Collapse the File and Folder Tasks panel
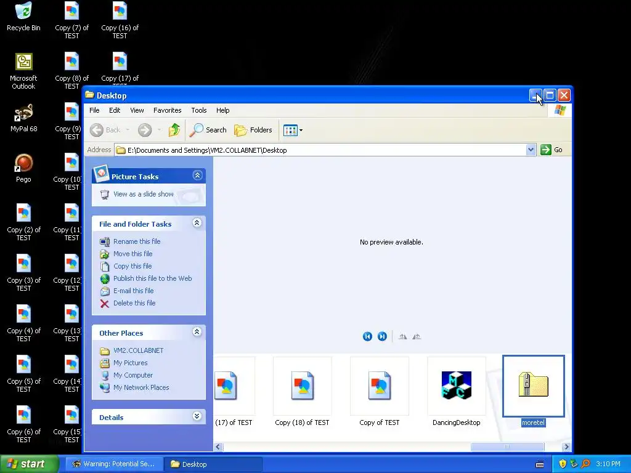The height and width of the screenshot is (473, 631). [197, 223]
